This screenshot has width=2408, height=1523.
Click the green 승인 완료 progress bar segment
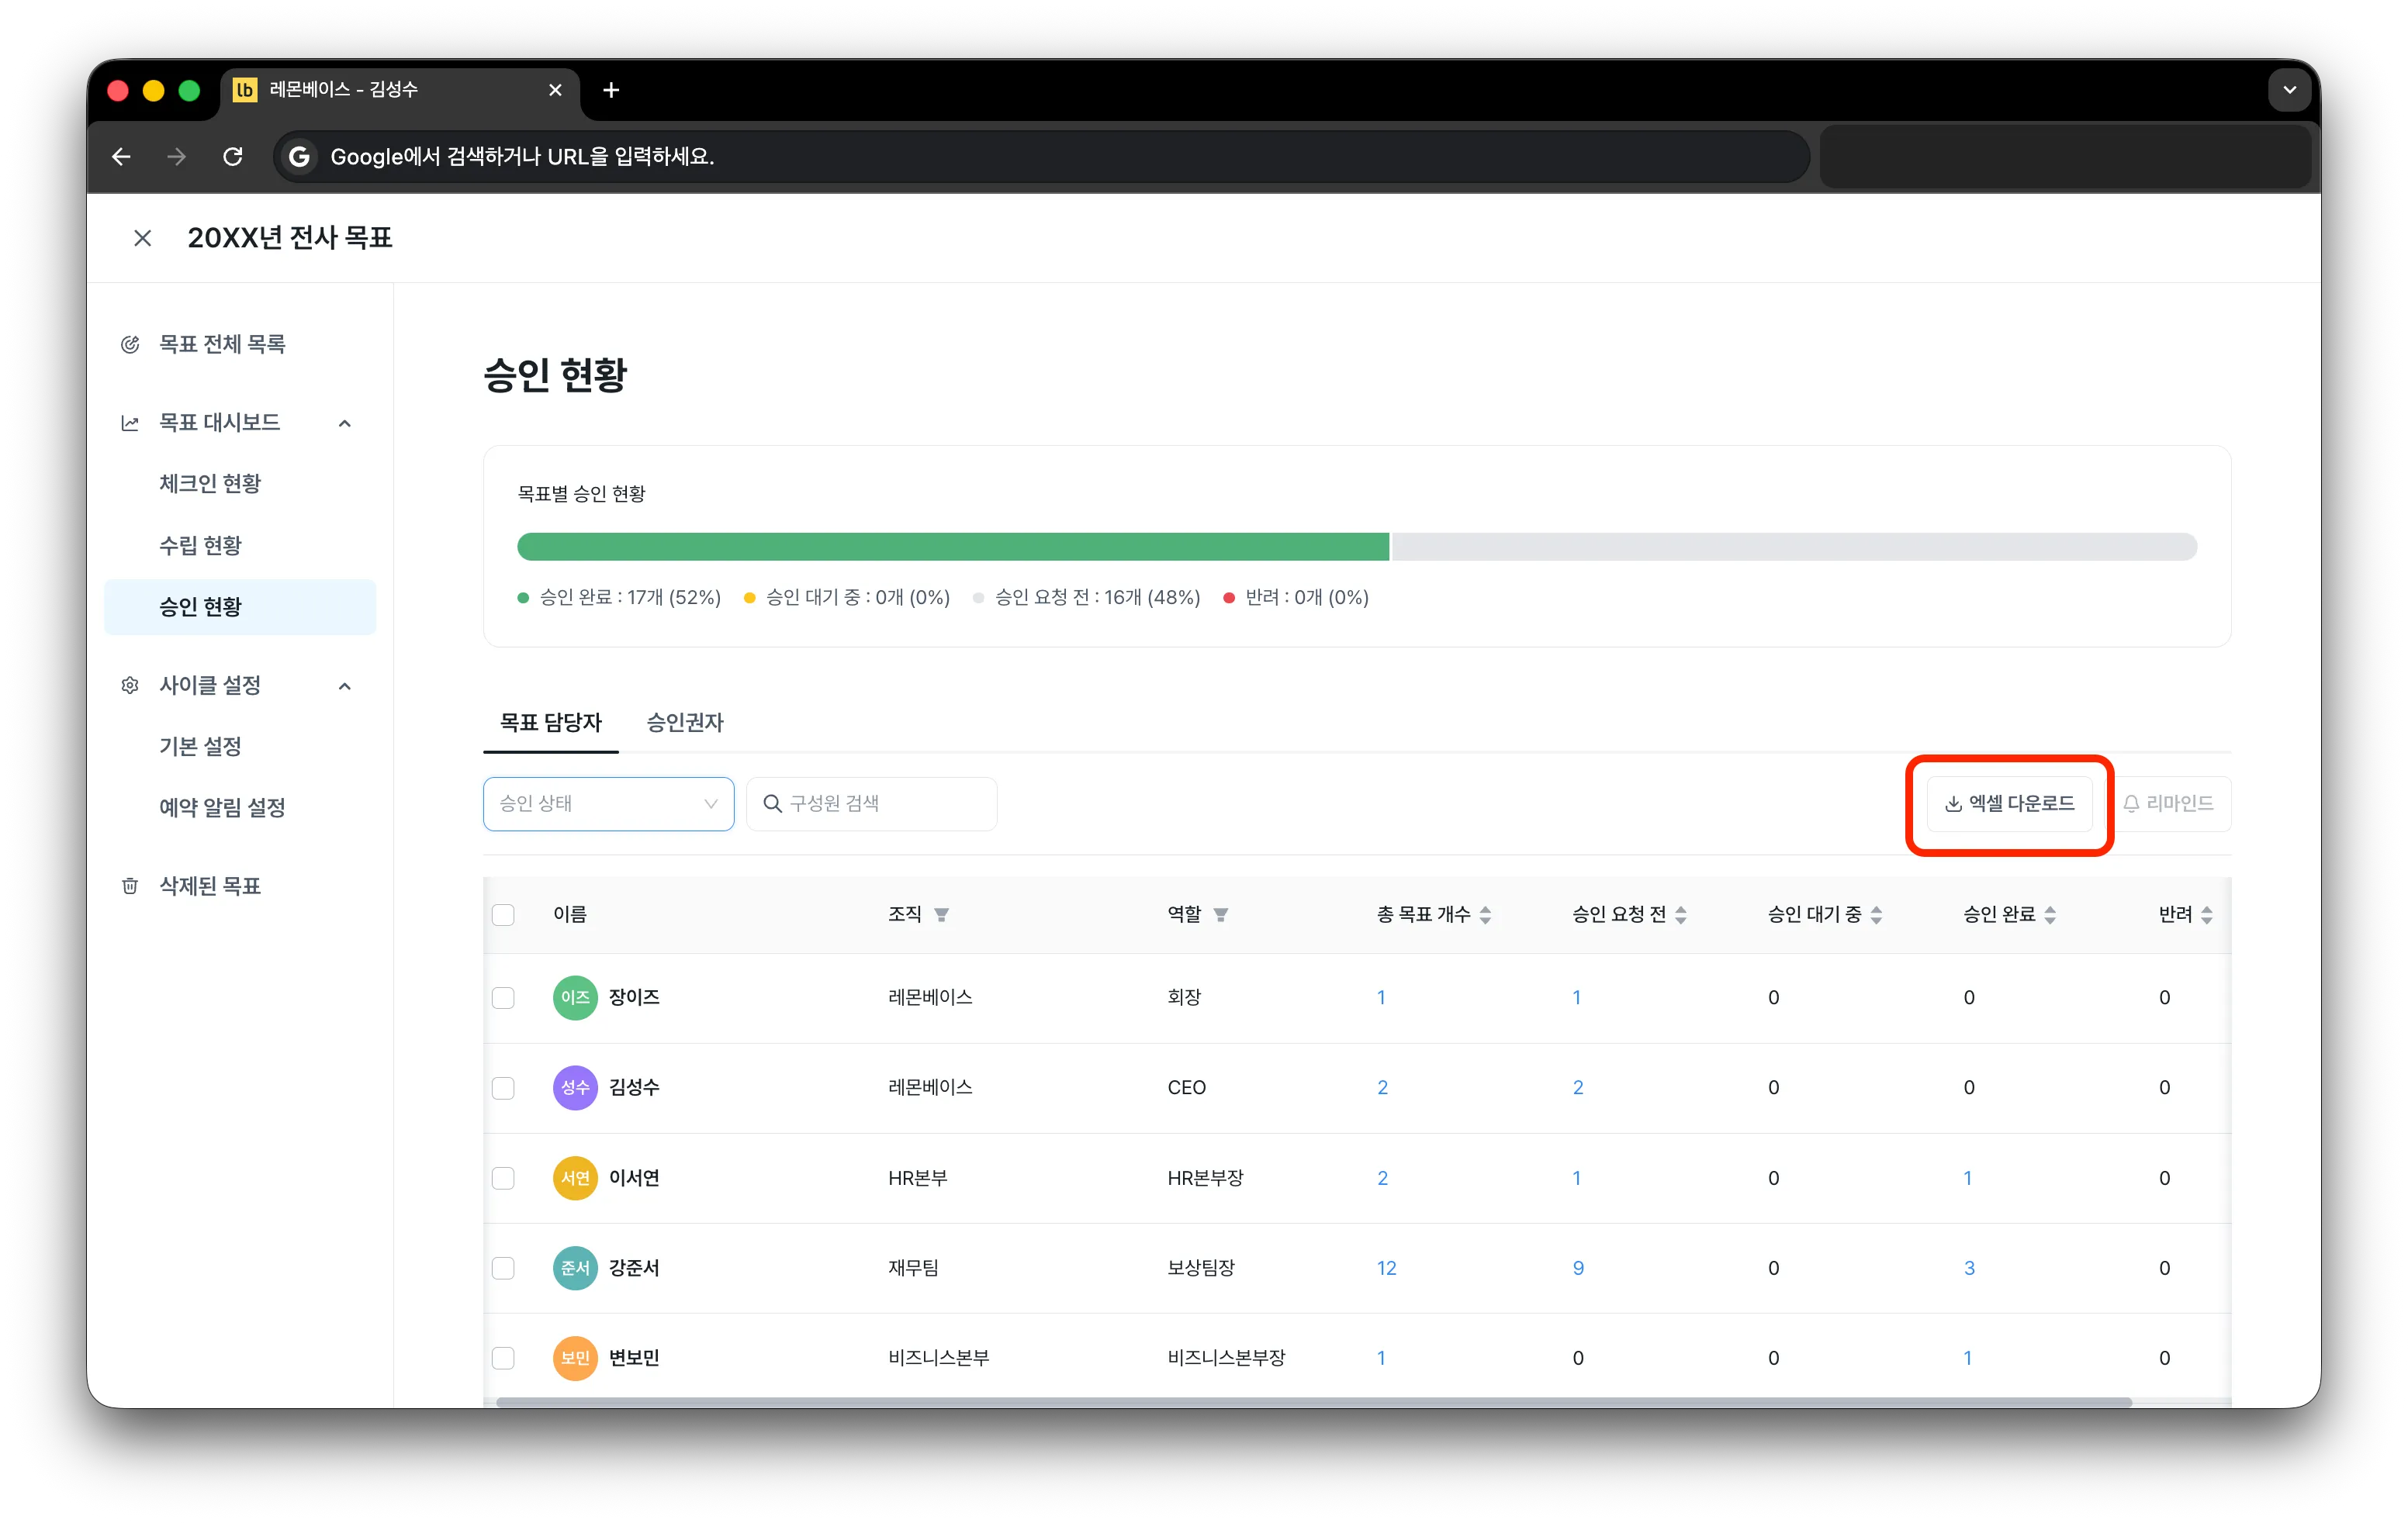[953, 547]
